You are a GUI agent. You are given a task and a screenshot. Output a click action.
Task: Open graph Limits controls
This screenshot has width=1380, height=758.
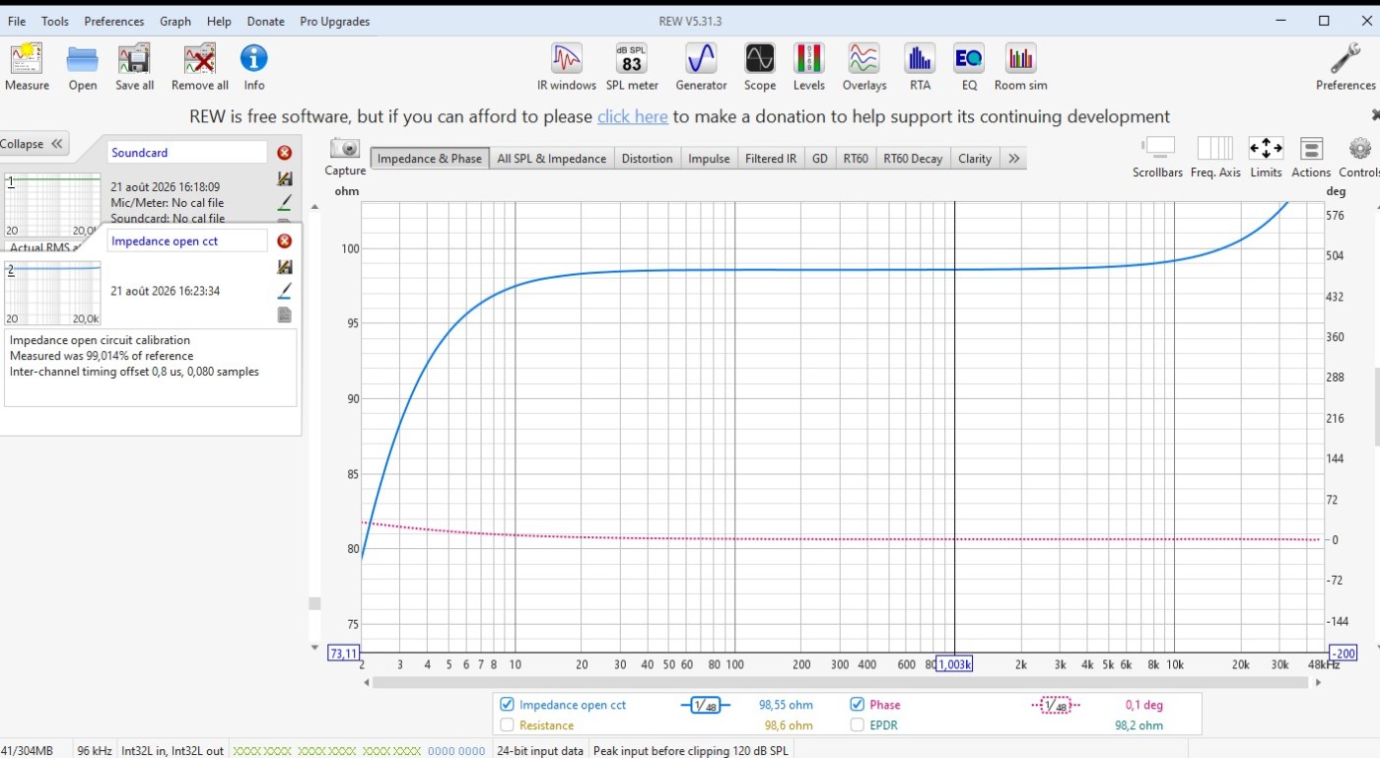1266,158
